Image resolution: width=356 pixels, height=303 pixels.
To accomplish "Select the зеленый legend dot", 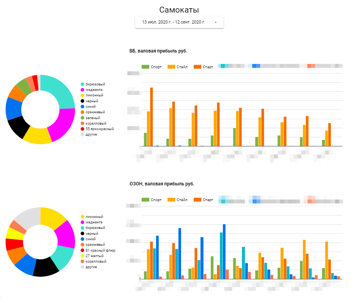I will 83,118.
